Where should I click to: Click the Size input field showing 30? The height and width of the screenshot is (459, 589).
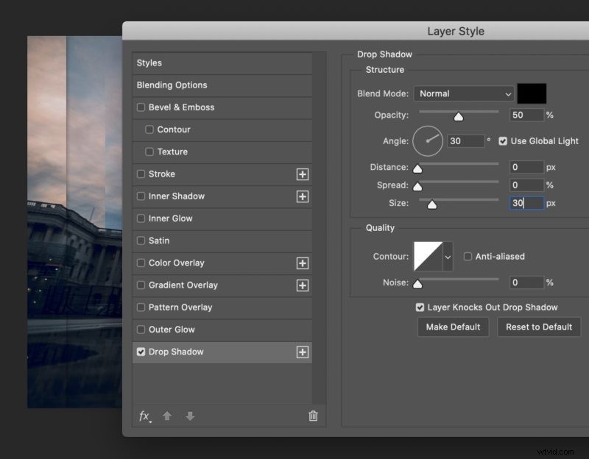click(x=526, y=203)
